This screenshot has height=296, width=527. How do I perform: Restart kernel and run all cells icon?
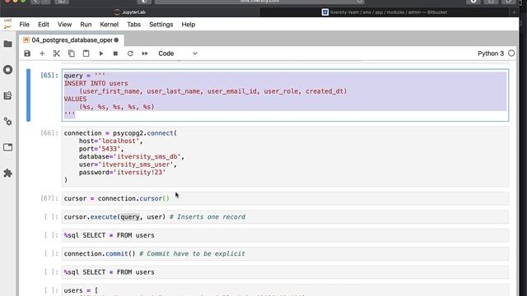[x=145, y=53]
